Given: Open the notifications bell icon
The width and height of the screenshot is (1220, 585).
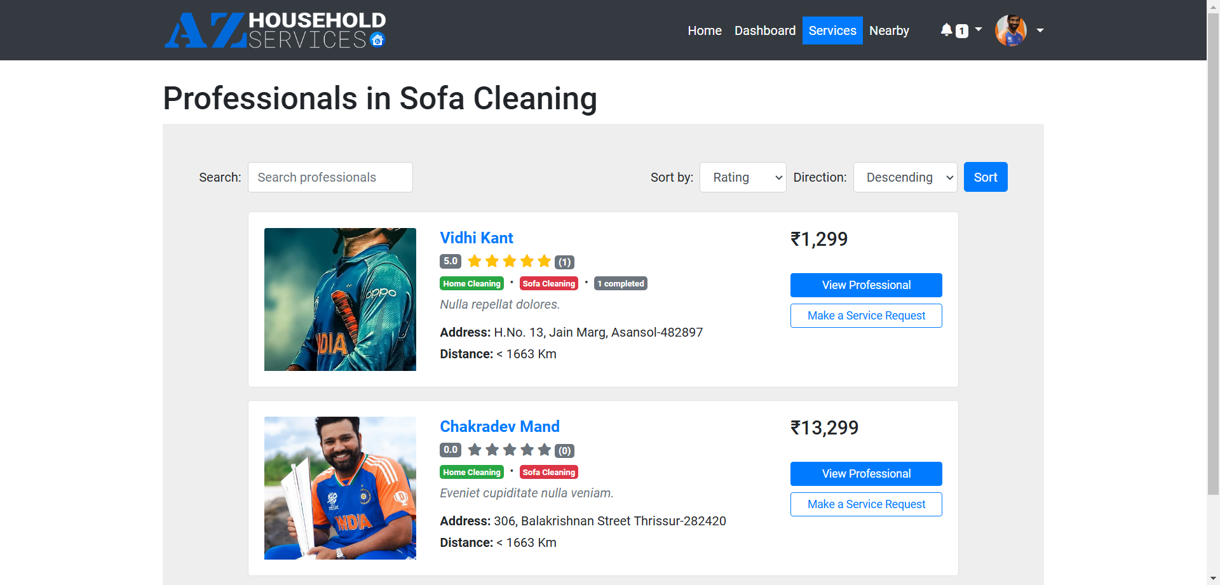Looking at the screenshot, I should click(x=946, y=30).
